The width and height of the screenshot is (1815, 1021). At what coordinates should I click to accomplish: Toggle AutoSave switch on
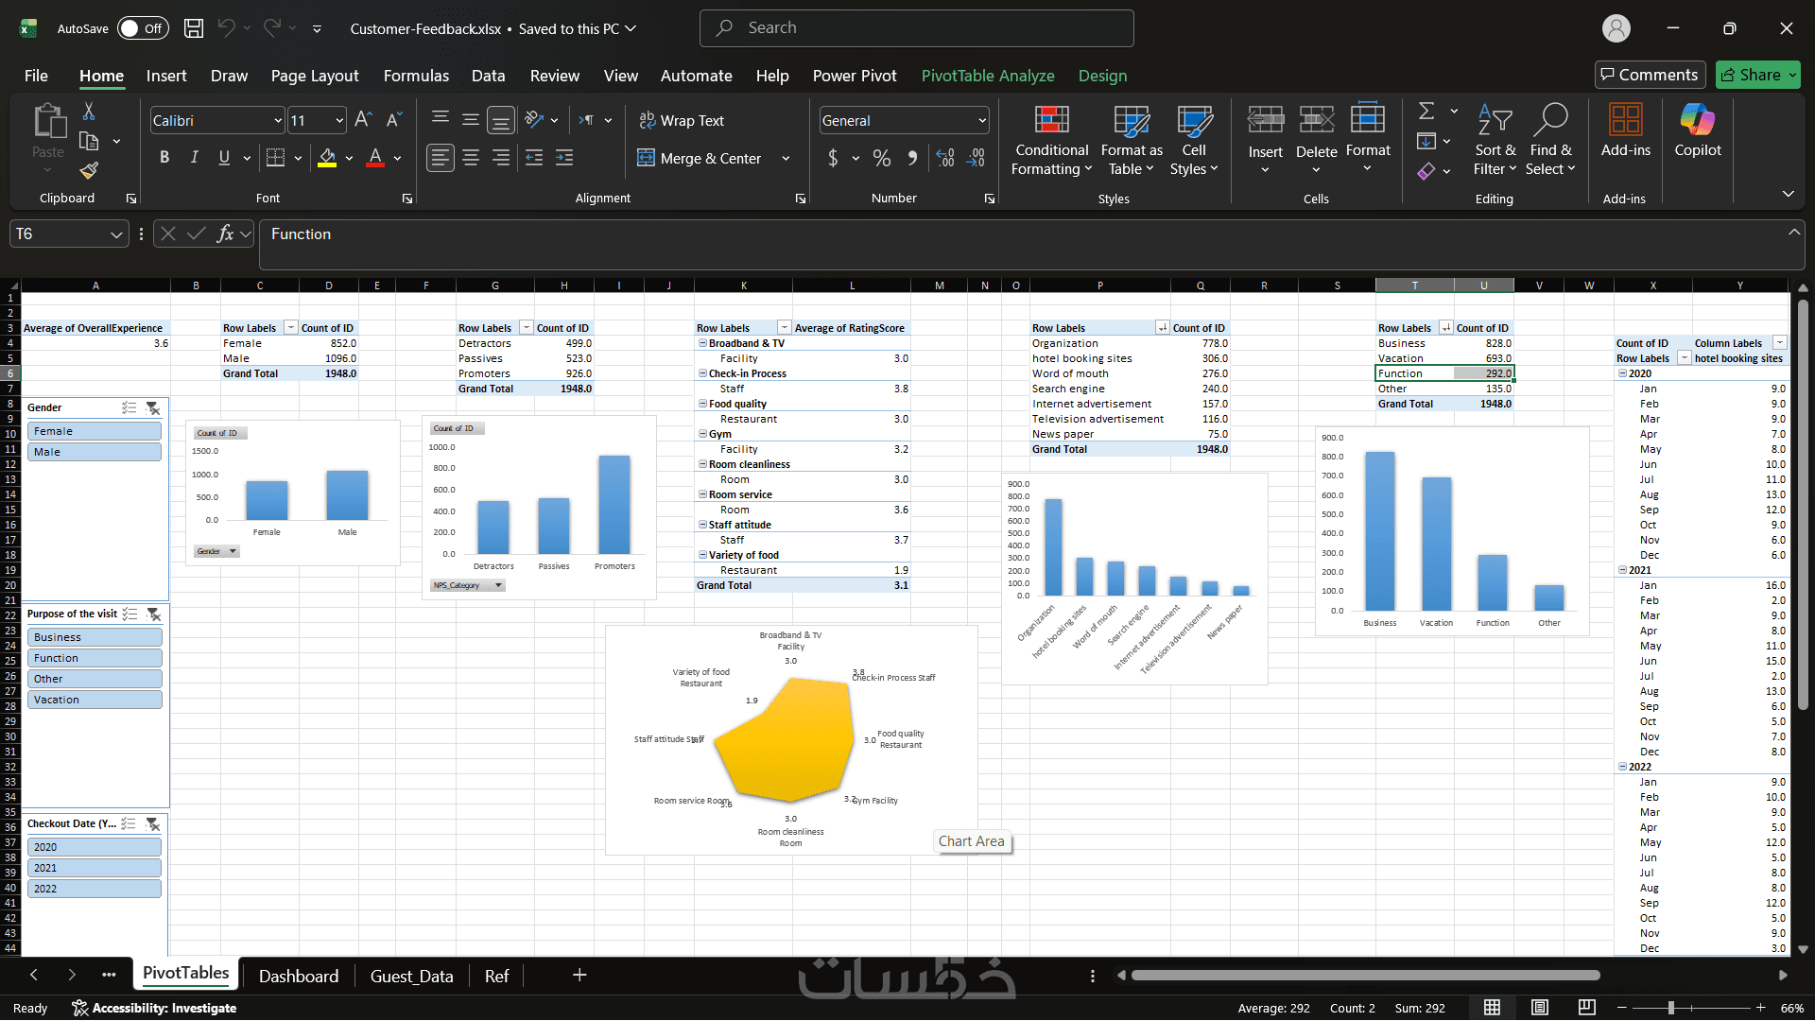tap(143, 28)
